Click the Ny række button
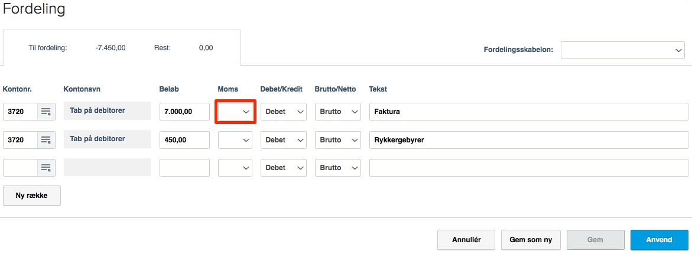The image size is (692, 254). click(32, 196)
